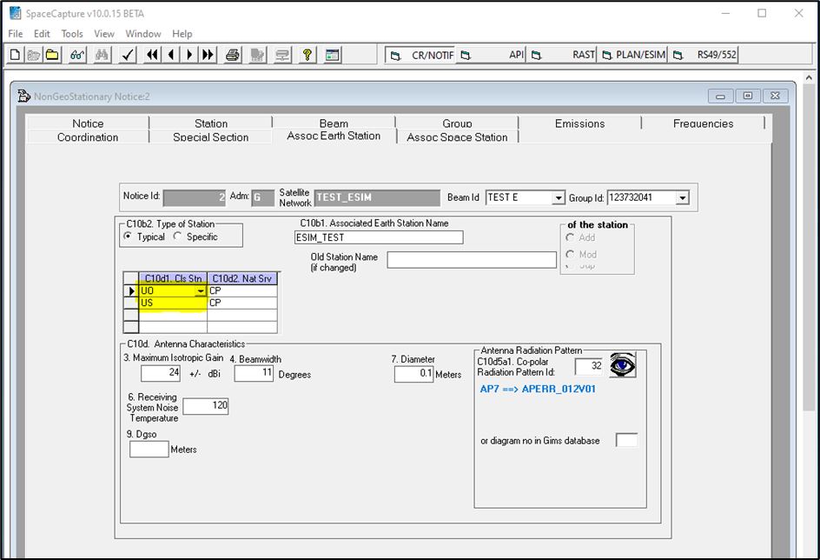Select the US class of station cell
Image resolution: width=820 pixels, height=560 pixels.
(x=173, y=303)
